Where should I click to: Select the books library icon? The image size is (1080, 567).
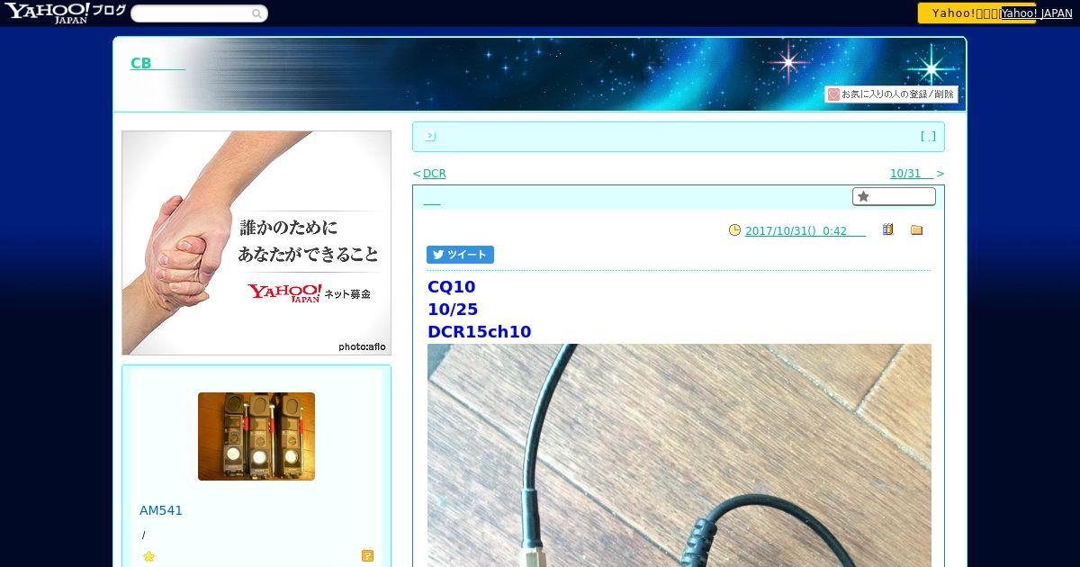887,229
